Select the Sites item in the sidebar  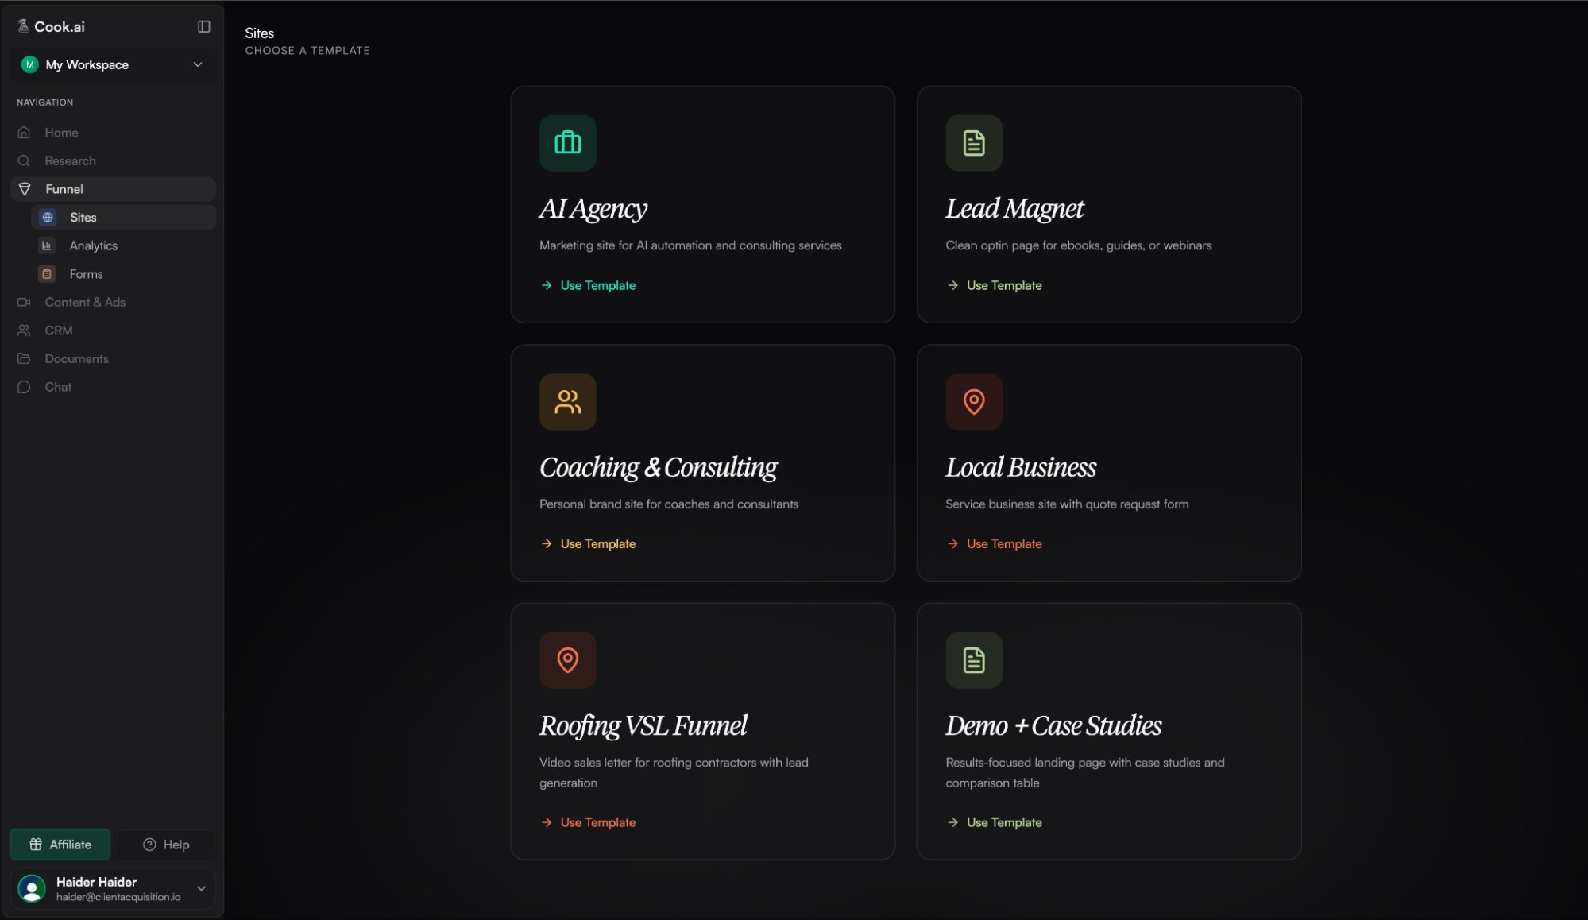[83, 218]
